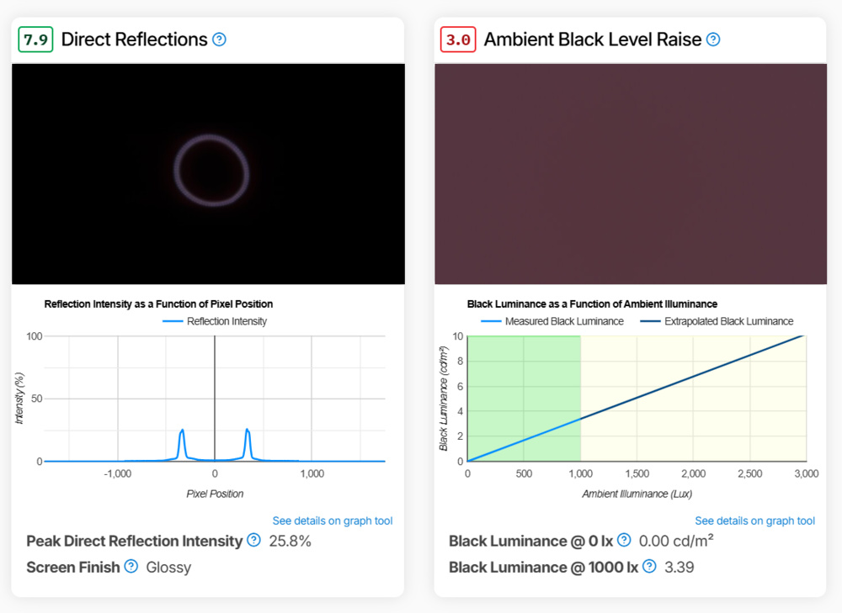This screenshot has height=613, width=842.
Task: Click the green 7.9 score badge
Action: (34, 38)
